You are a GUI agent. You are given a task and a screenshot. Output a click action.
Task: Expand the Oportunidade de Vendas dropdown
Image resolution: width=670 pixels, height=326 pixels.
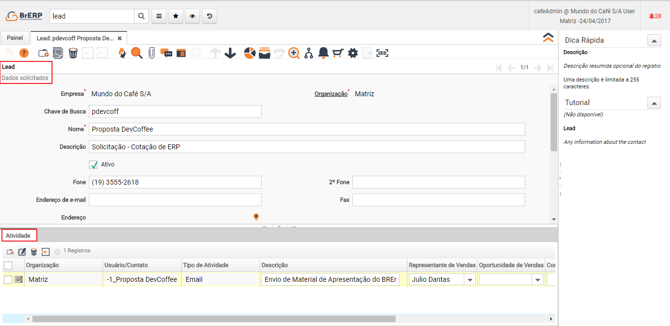pos(538,280)
